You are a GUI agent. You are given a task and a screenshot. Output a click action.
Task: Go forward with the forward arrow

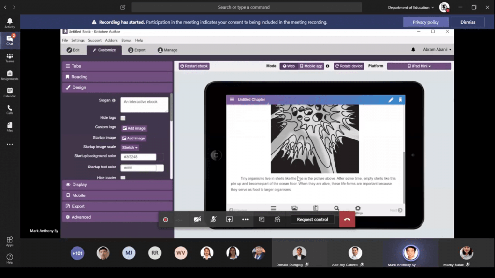[x=14, y=7]
